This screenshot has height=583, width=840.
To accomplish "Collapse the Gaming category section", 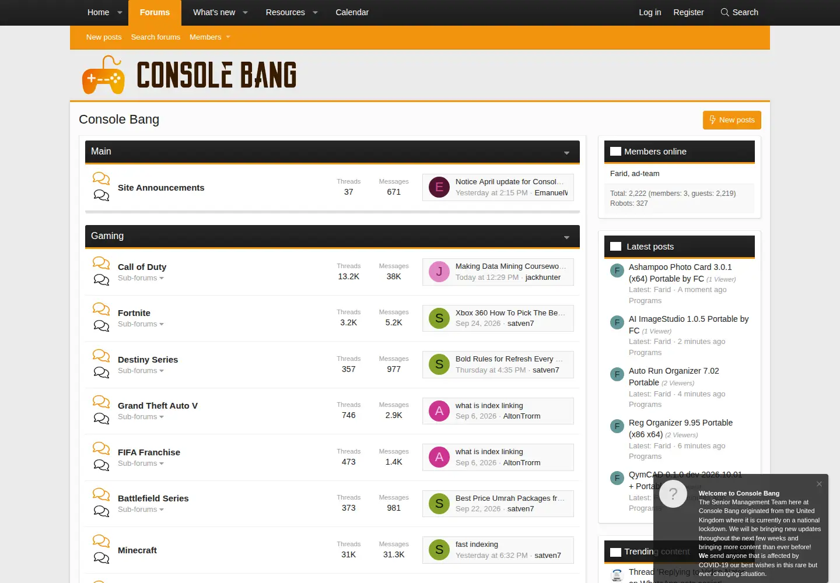I will (x=566, y=237).
